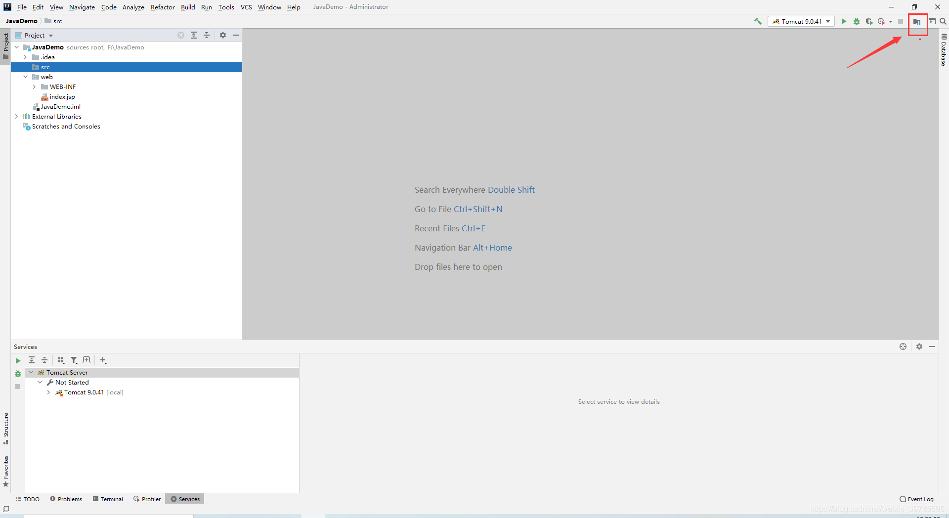
Task: Open the Tomcat 9.0.41 run configuration dropdown
Action: (x=828, y=21)
